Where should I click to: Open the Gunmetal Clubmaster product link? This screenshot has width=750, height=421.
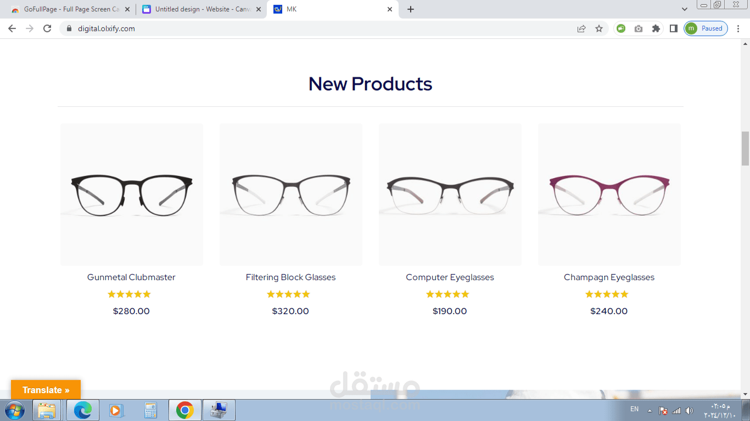click(x=131, y=277)
